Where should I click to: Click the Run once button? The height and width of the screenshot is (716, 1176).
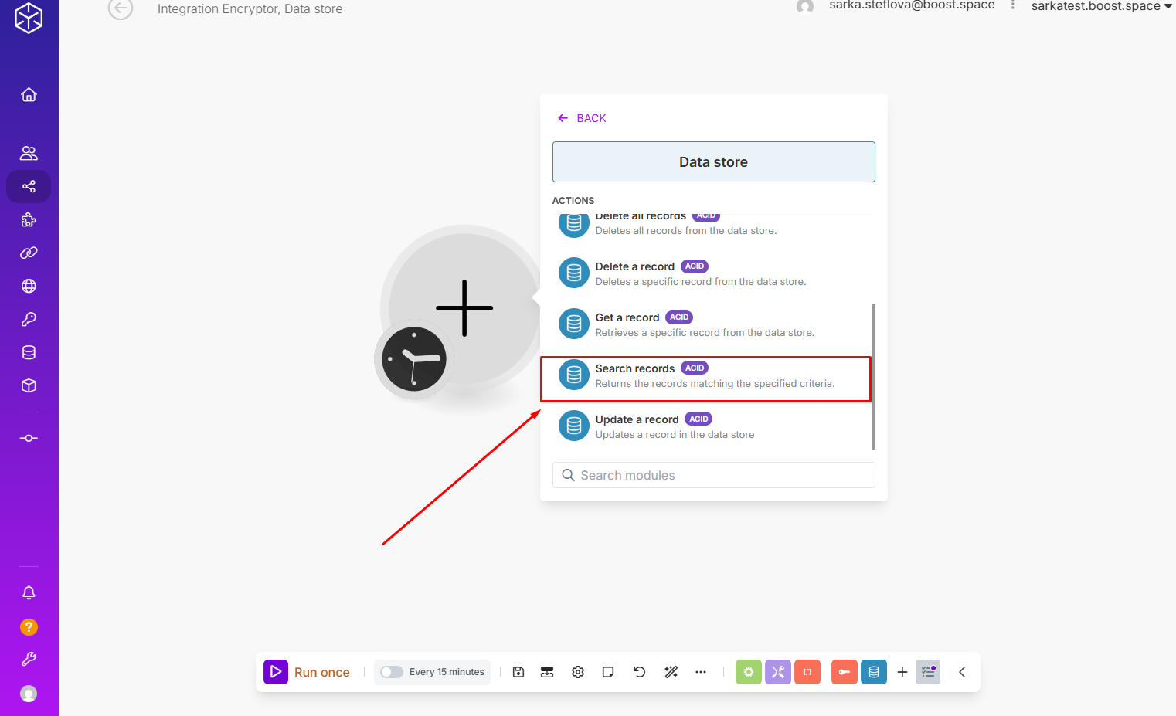[x=308, y=672]
